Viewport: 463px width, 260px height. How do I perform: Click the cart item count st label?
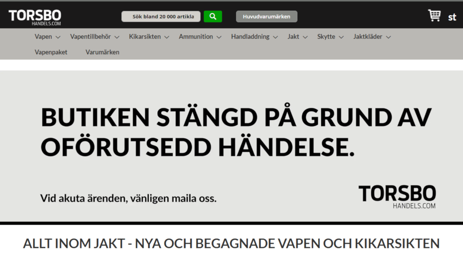point(452,17)
